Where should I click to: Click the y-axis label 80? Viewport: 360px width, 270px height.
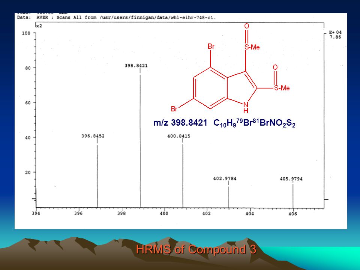pyautogui.click(x=28, y=68)
